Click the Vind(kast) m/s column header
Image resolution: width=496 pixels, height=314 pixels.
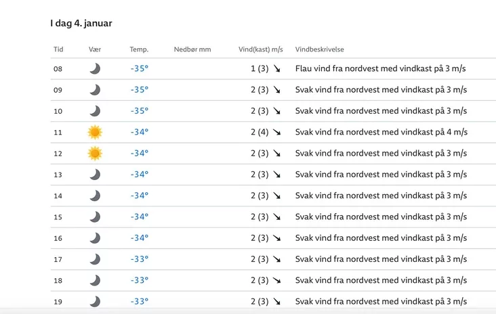click(261, 49)
